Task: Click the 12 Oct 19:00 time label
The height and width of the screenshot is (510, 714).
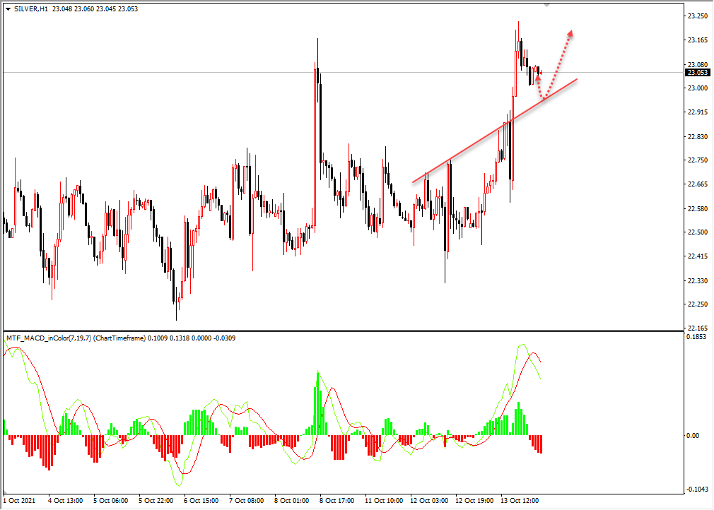Action: coord(474,500)
